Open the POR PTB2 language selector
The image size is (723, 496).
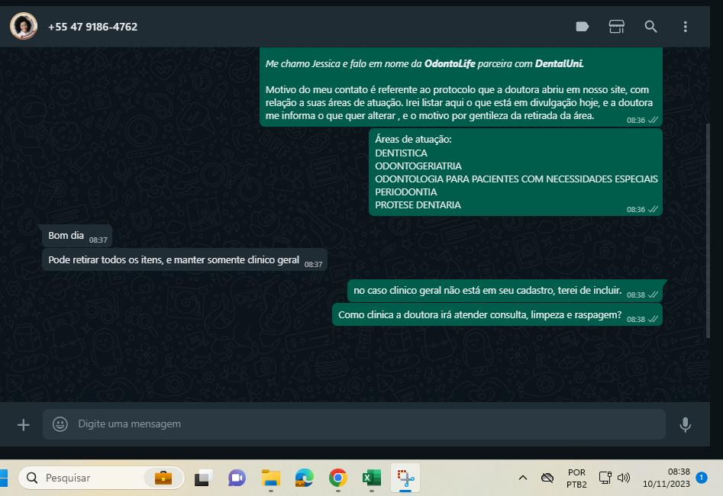point(576,478)
